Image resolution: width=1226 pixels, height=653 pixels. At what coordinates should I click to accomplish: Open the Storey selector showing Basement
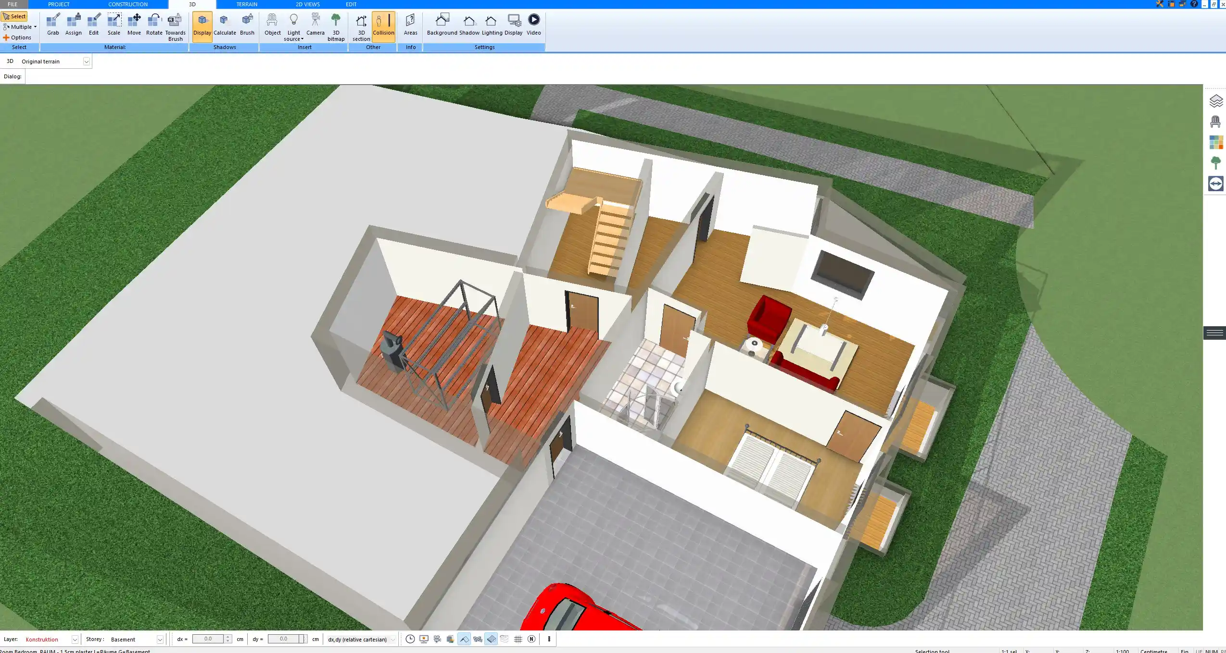click(x=159, y=639)
